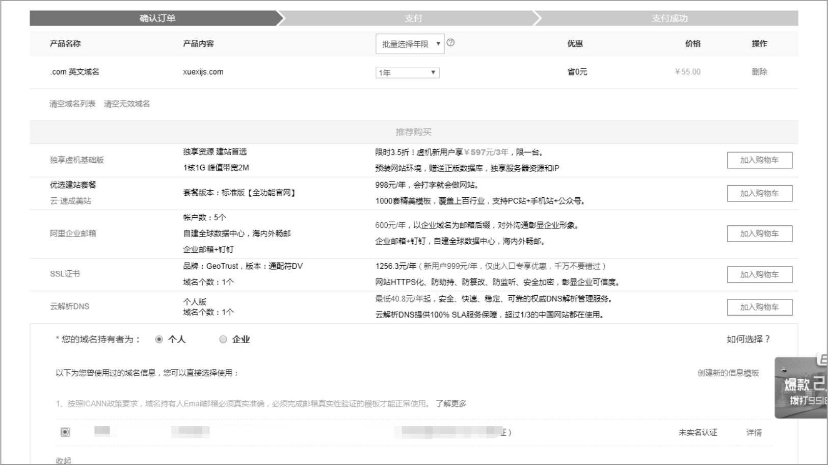View 详情 of the info template
This screenshot has width=828, height=465.
click(754, 433)
